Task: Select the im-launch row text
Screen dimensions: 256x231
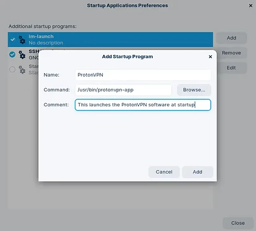Action: coord(46,40)
